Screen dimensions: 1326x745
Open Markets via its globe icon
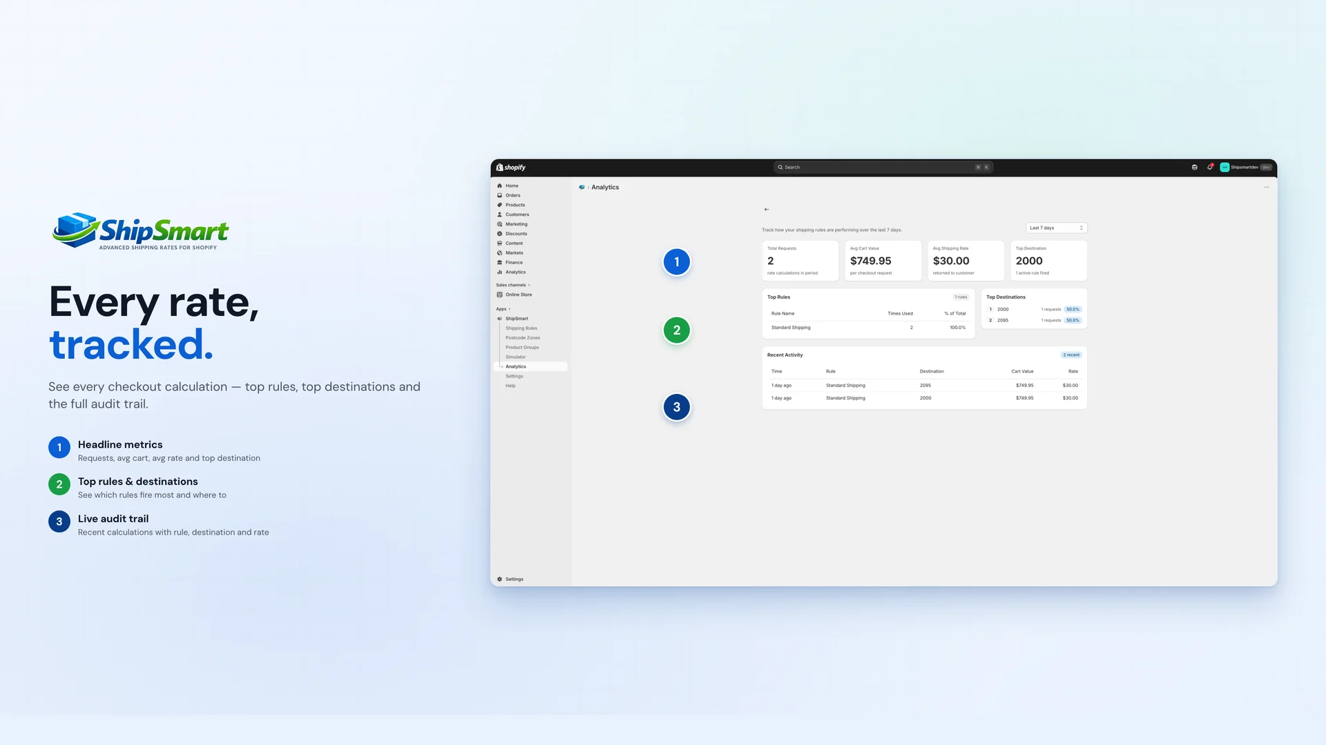tap(499, 253)
